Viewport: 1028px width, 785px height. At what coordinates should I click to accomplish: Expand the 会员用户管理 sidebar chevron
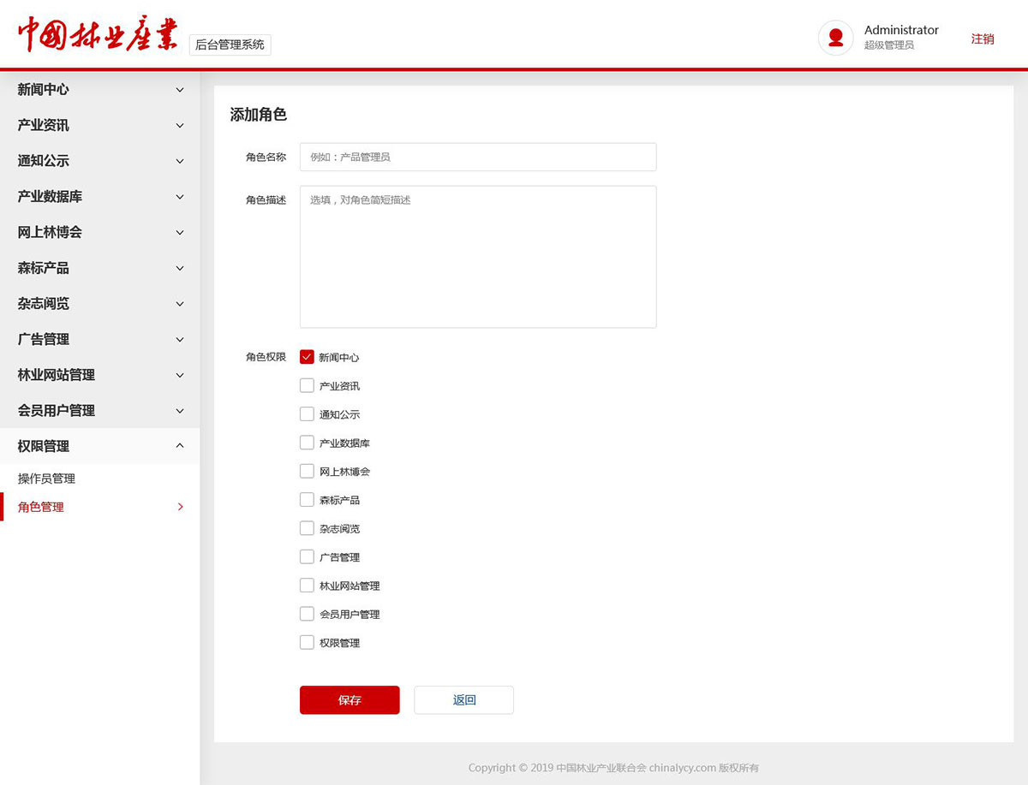[x=180, y=411]
